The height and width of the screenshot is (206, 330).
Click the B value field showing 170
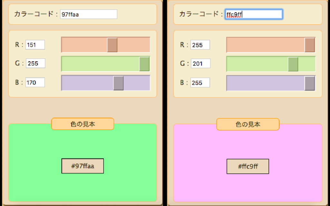point(35,82)
